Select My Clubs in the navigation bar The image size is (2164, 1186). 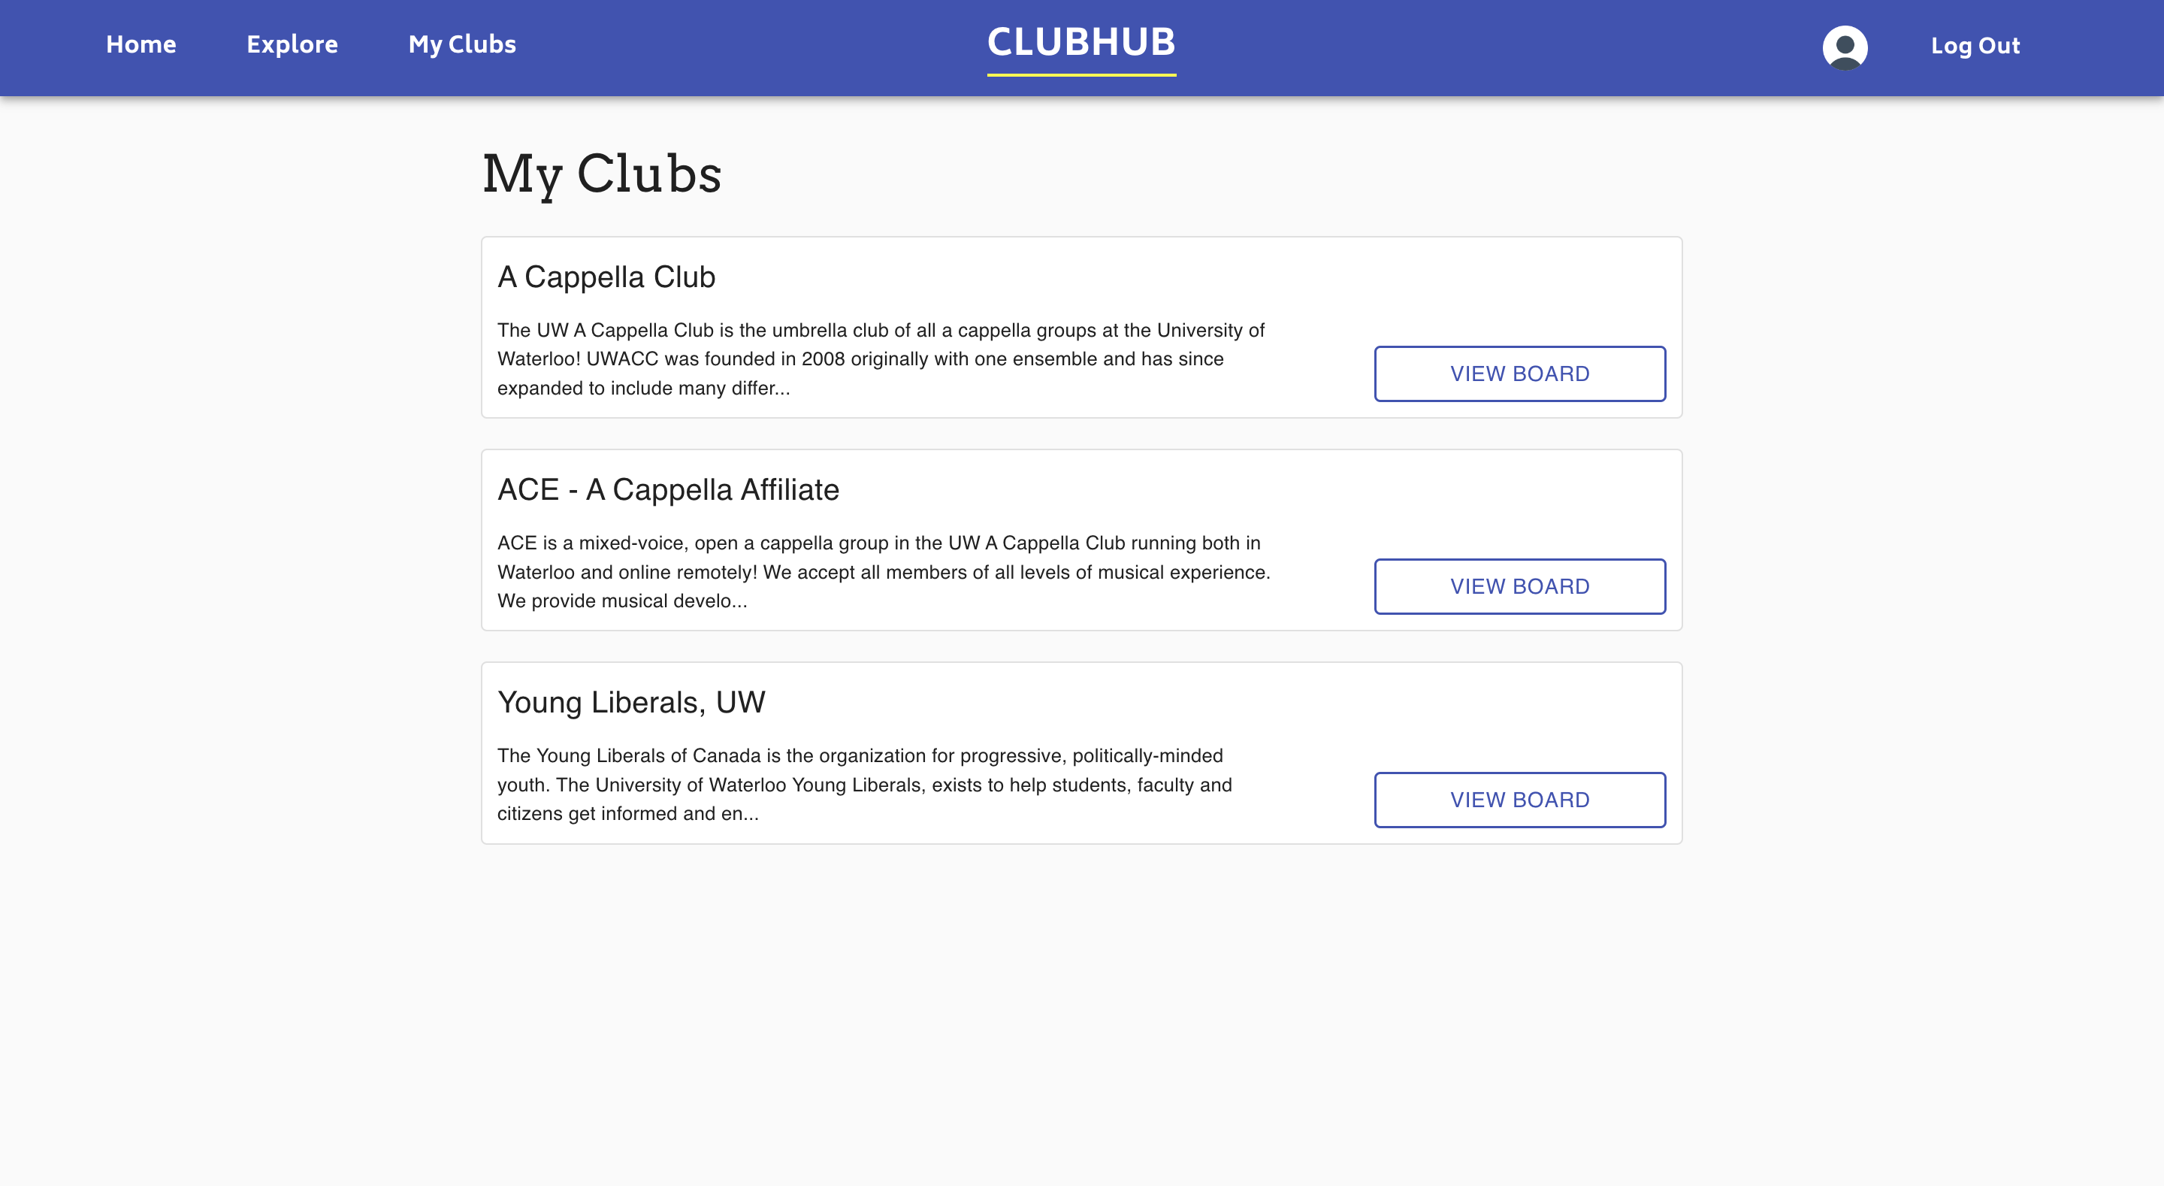click(x=461, y=44)
